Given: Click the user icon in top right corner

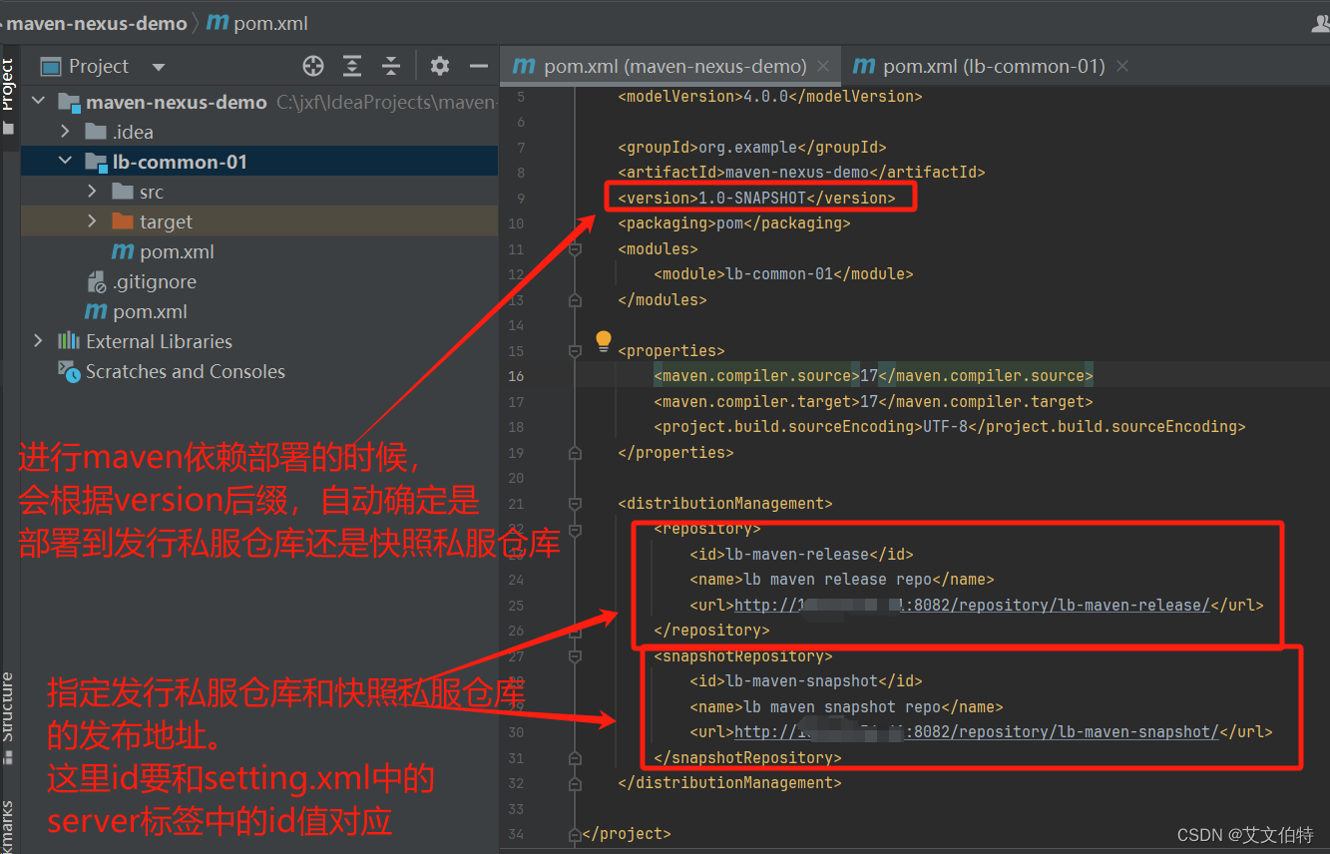Looking at the screenshot, I should (1319, 23).
